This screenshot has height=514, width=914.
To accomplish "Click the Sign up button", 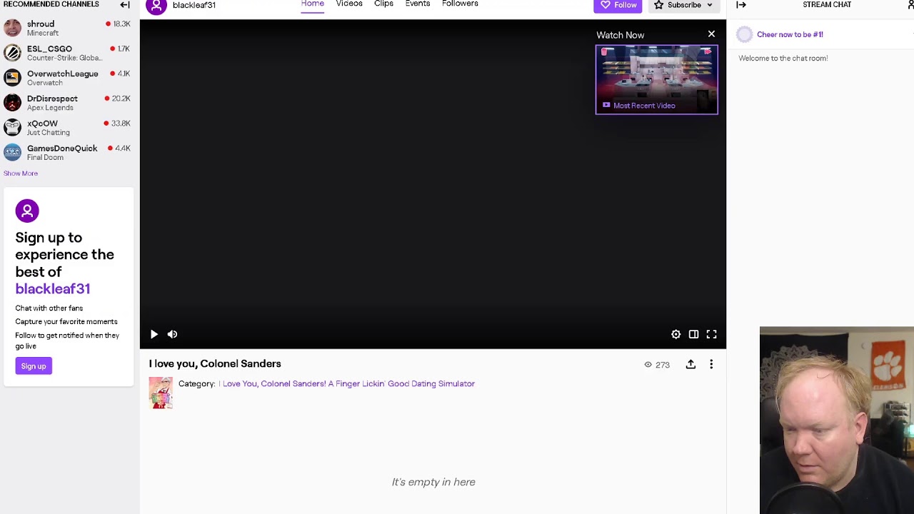I will tap(34, 366).
